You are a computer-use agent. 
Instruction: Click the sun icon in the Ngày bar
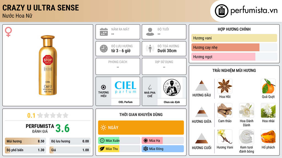(x=103, y=128)
